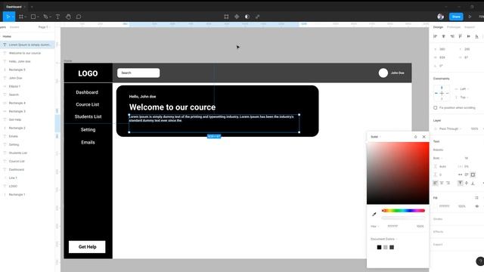Select the Rectangle 5 layer
The height and width of the screenshot is (272, 484).
[17, 70]
